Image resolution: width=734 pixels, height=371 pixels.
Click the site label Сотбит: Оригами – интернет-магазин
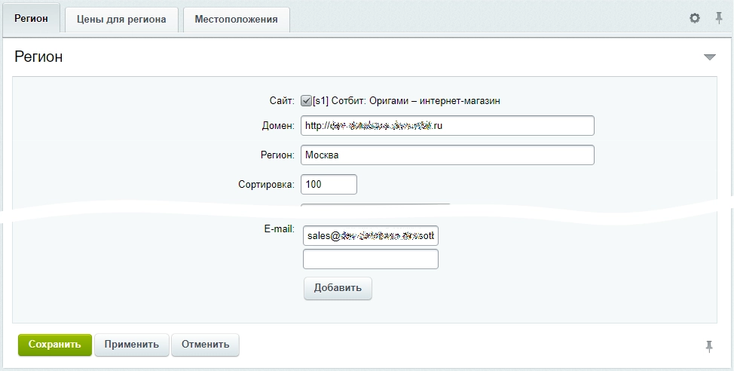[x=406, y=101]
